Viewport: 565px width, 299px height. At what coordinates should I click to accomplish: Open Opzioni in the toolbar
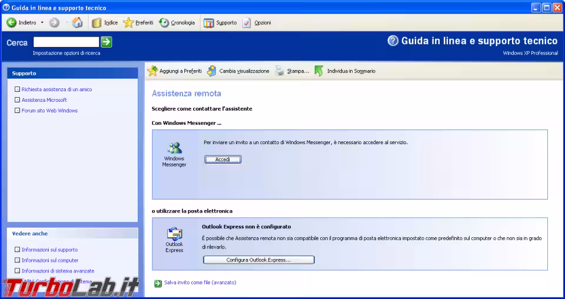pyautogui.click(x=257, y=23)
